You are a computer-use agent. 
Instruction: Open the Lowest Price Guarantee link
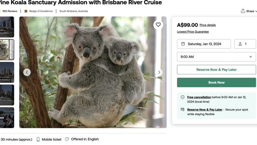click(193, 32)
